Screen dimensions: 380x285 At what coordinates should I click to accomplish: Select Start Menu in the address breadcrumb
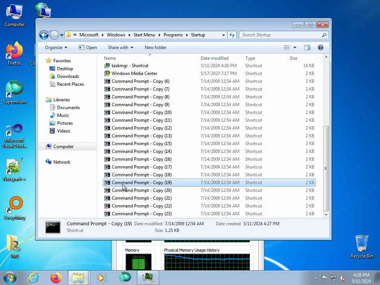point(144,35)
